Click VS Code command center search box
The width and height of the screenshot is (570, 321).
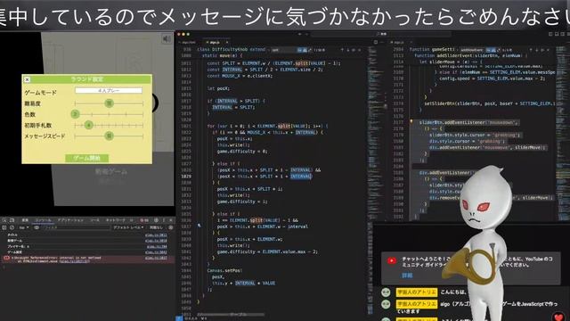click(x=380, y=34)
